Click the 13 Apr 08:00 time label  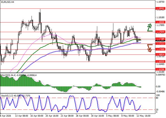pyautogui.click(x=22, y=116)
